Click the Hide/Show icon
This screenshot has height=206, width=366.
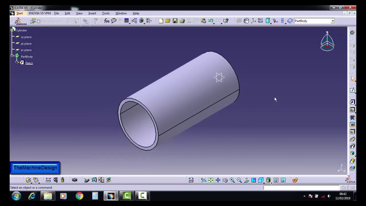coord(276,180)
